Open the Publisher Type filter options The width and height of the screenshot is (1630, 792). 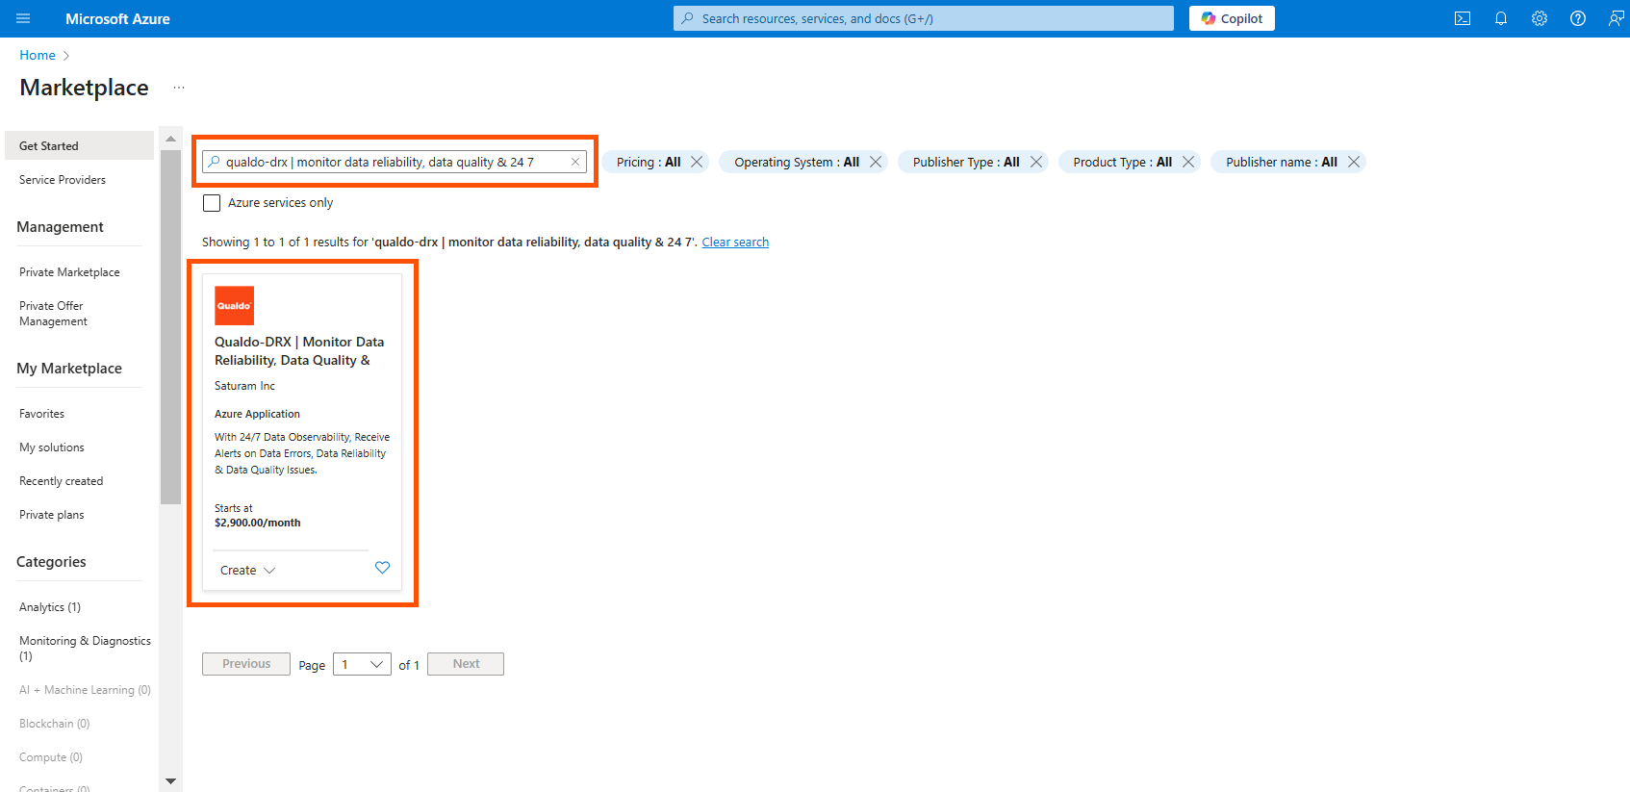tap(966, 162)
